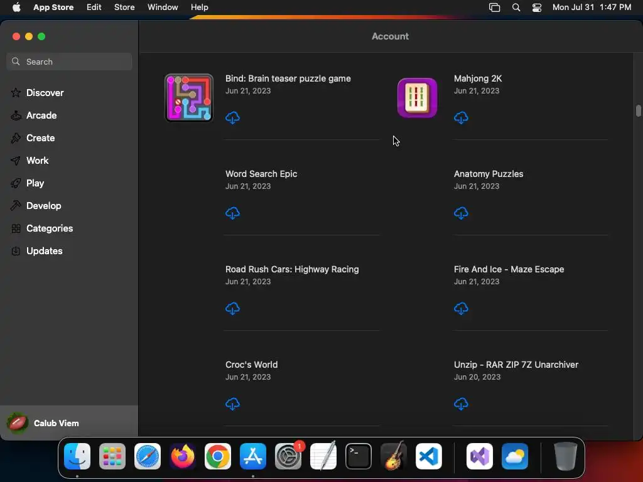The width and height of the screenshot is (643, 482).
Task: Click the Stage Manager menu bar icon
Action: [x=495, y=8]
